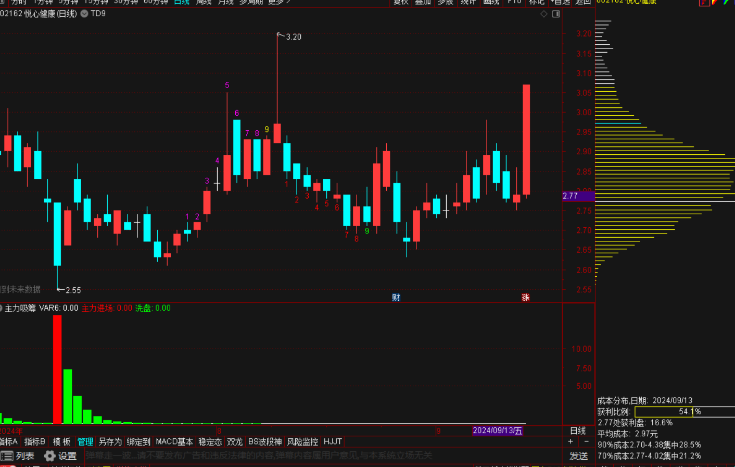Screen dimensions: 735x467
Task: Click the tall last red candle on the chart
Action: point(526,140)
